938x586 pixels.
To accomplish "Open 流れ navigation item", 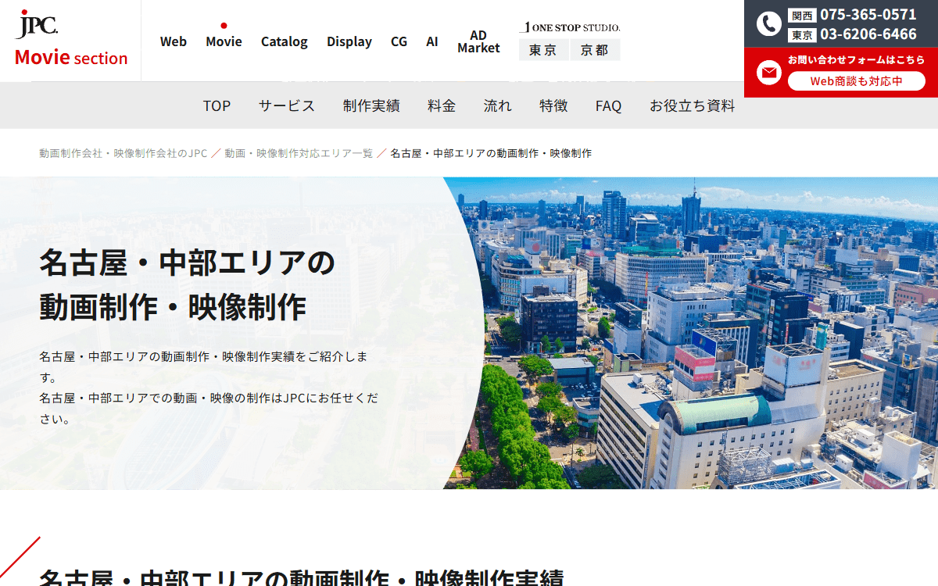I will (498, 105).
